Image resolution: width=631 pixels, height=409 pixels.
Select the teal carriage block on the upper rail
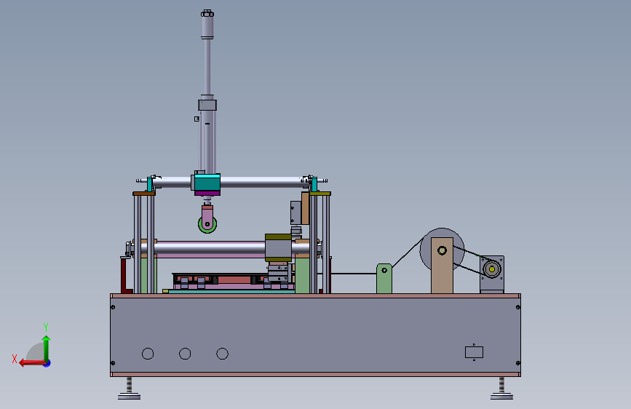coord(206,183)
